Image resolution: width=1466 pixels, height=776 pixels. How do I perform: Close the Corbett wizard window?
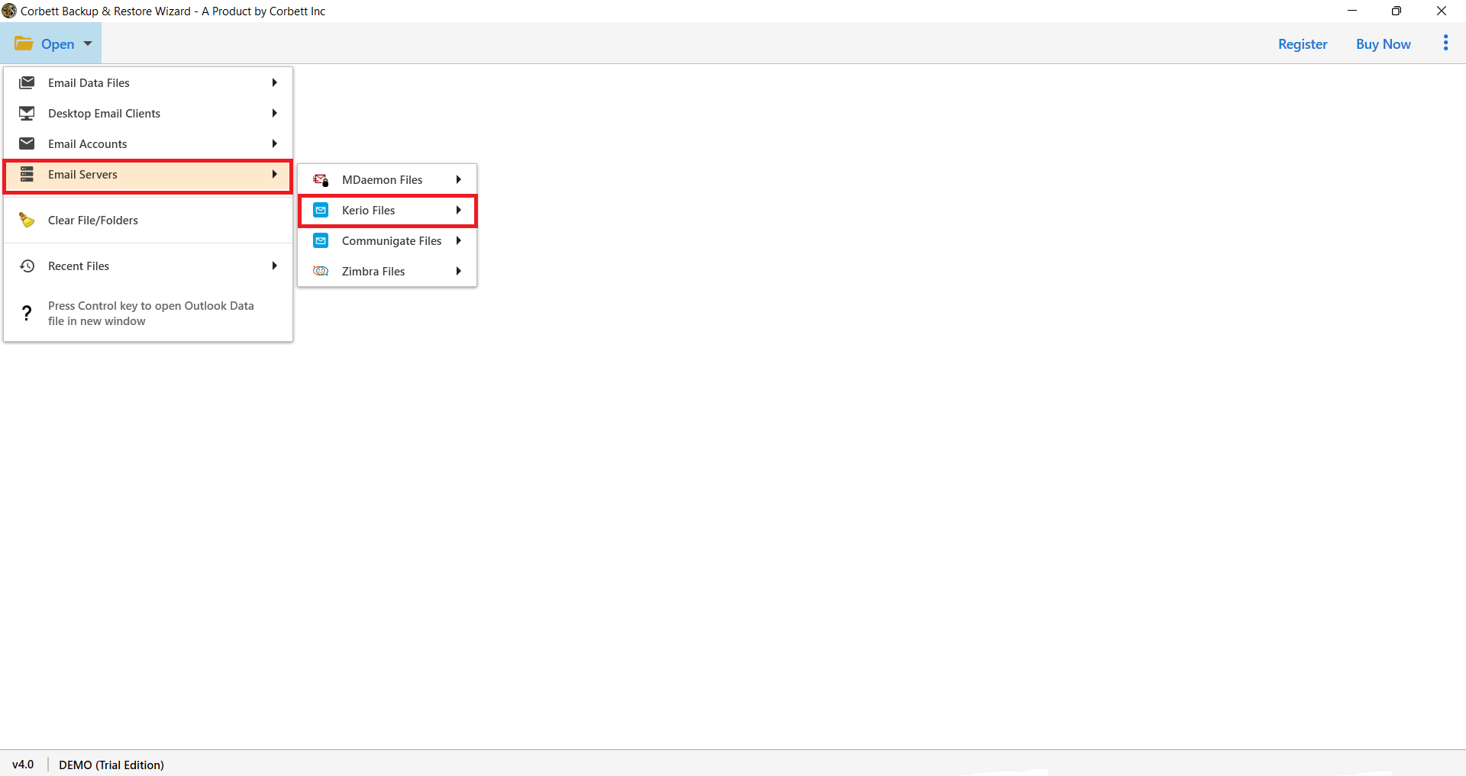pos(1442,11)
